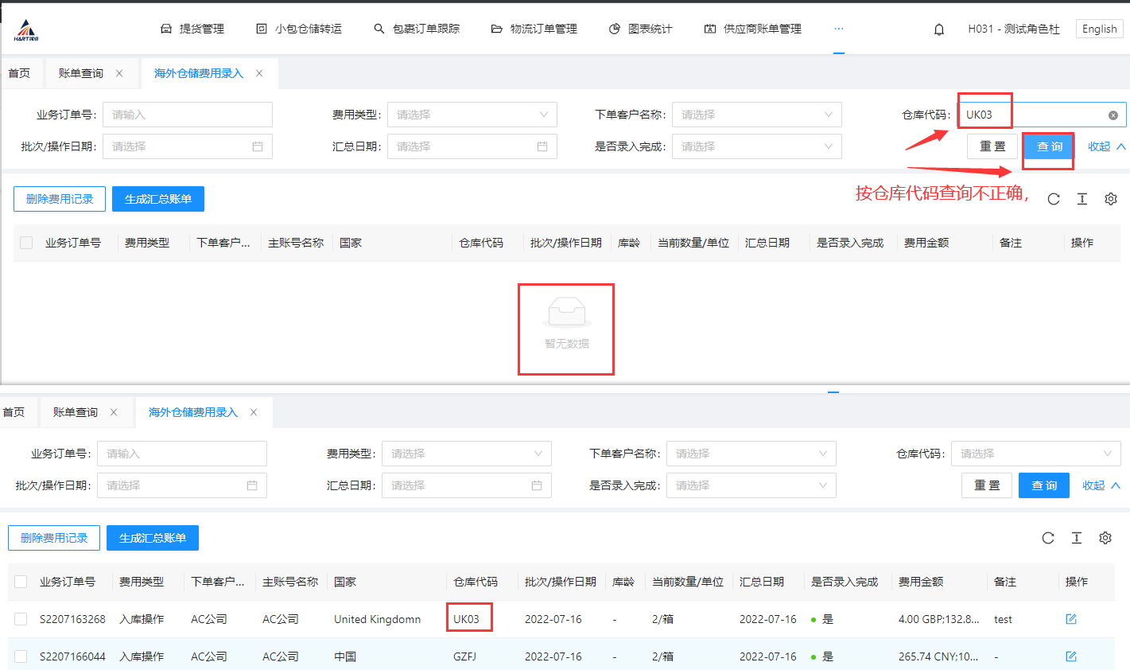1130x670 pixels.
Task: Click the 提货管理 navigation item
Action: tap(192, 29)
